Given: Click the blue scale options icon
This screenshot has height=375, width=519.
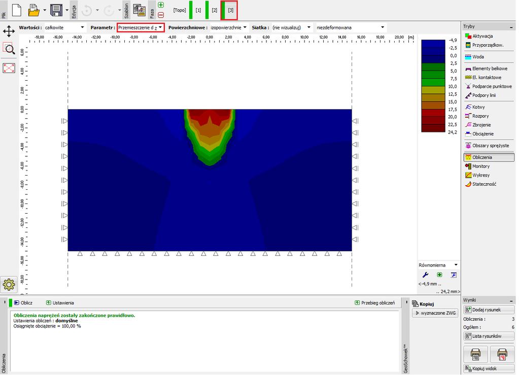Looking at the screenshot, I should click(454, 275).
